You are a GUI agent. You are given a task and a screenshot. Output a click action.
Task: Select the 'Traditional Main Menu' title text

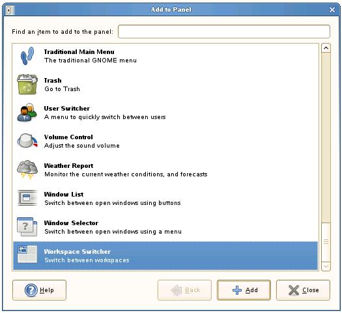coord(79,52)
